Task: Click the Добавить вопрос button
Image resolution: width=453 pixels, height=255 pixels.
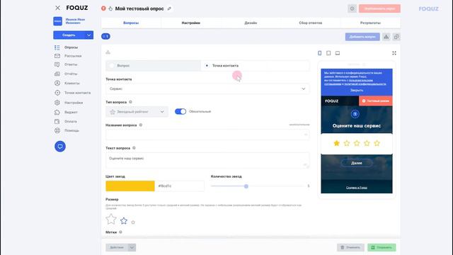Action: pyautogui.click(x=362, y=37)
